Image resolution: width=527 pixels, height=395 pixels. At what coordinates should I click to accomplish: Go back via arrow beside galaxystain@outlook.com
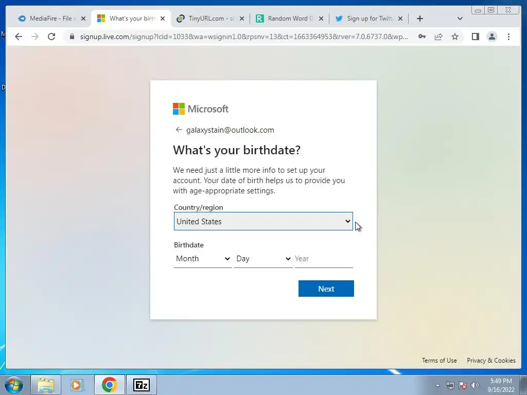tap(179, 130)
